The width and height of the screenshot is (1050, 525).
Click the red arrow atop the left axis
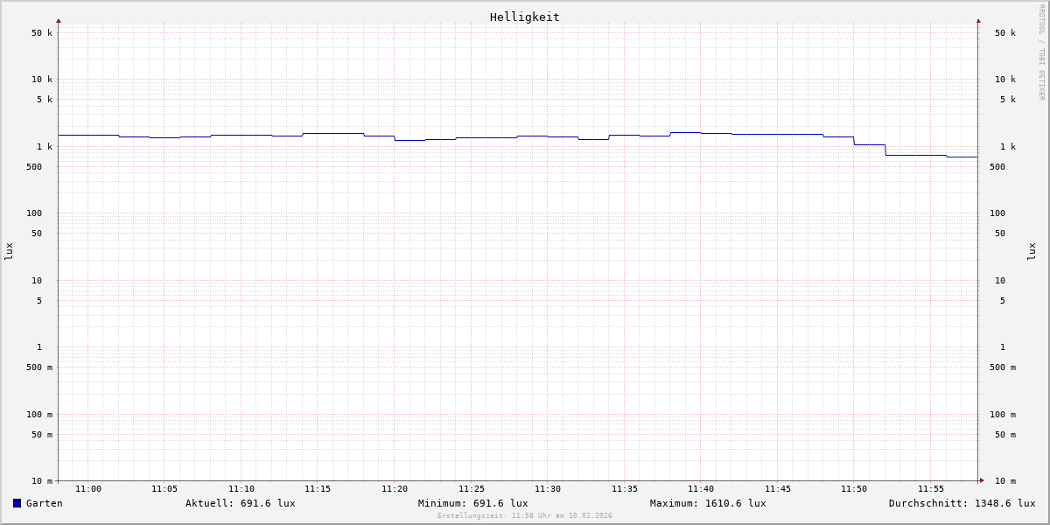point(59,20)
